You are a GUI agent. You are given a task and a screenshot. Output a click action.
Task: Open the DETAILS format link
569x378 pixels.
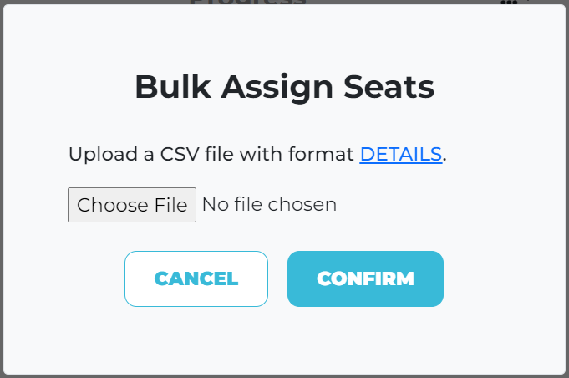400,154
